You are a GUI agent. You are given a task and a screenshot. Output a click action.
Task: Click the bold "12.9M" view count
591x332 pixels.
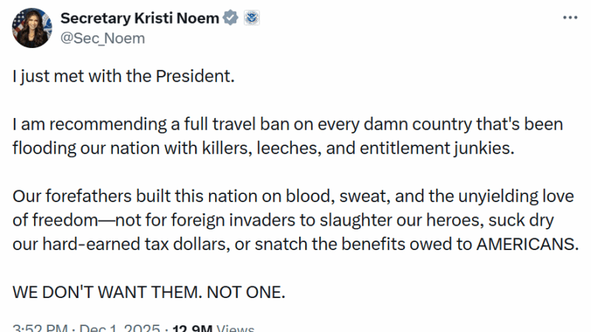193,327
